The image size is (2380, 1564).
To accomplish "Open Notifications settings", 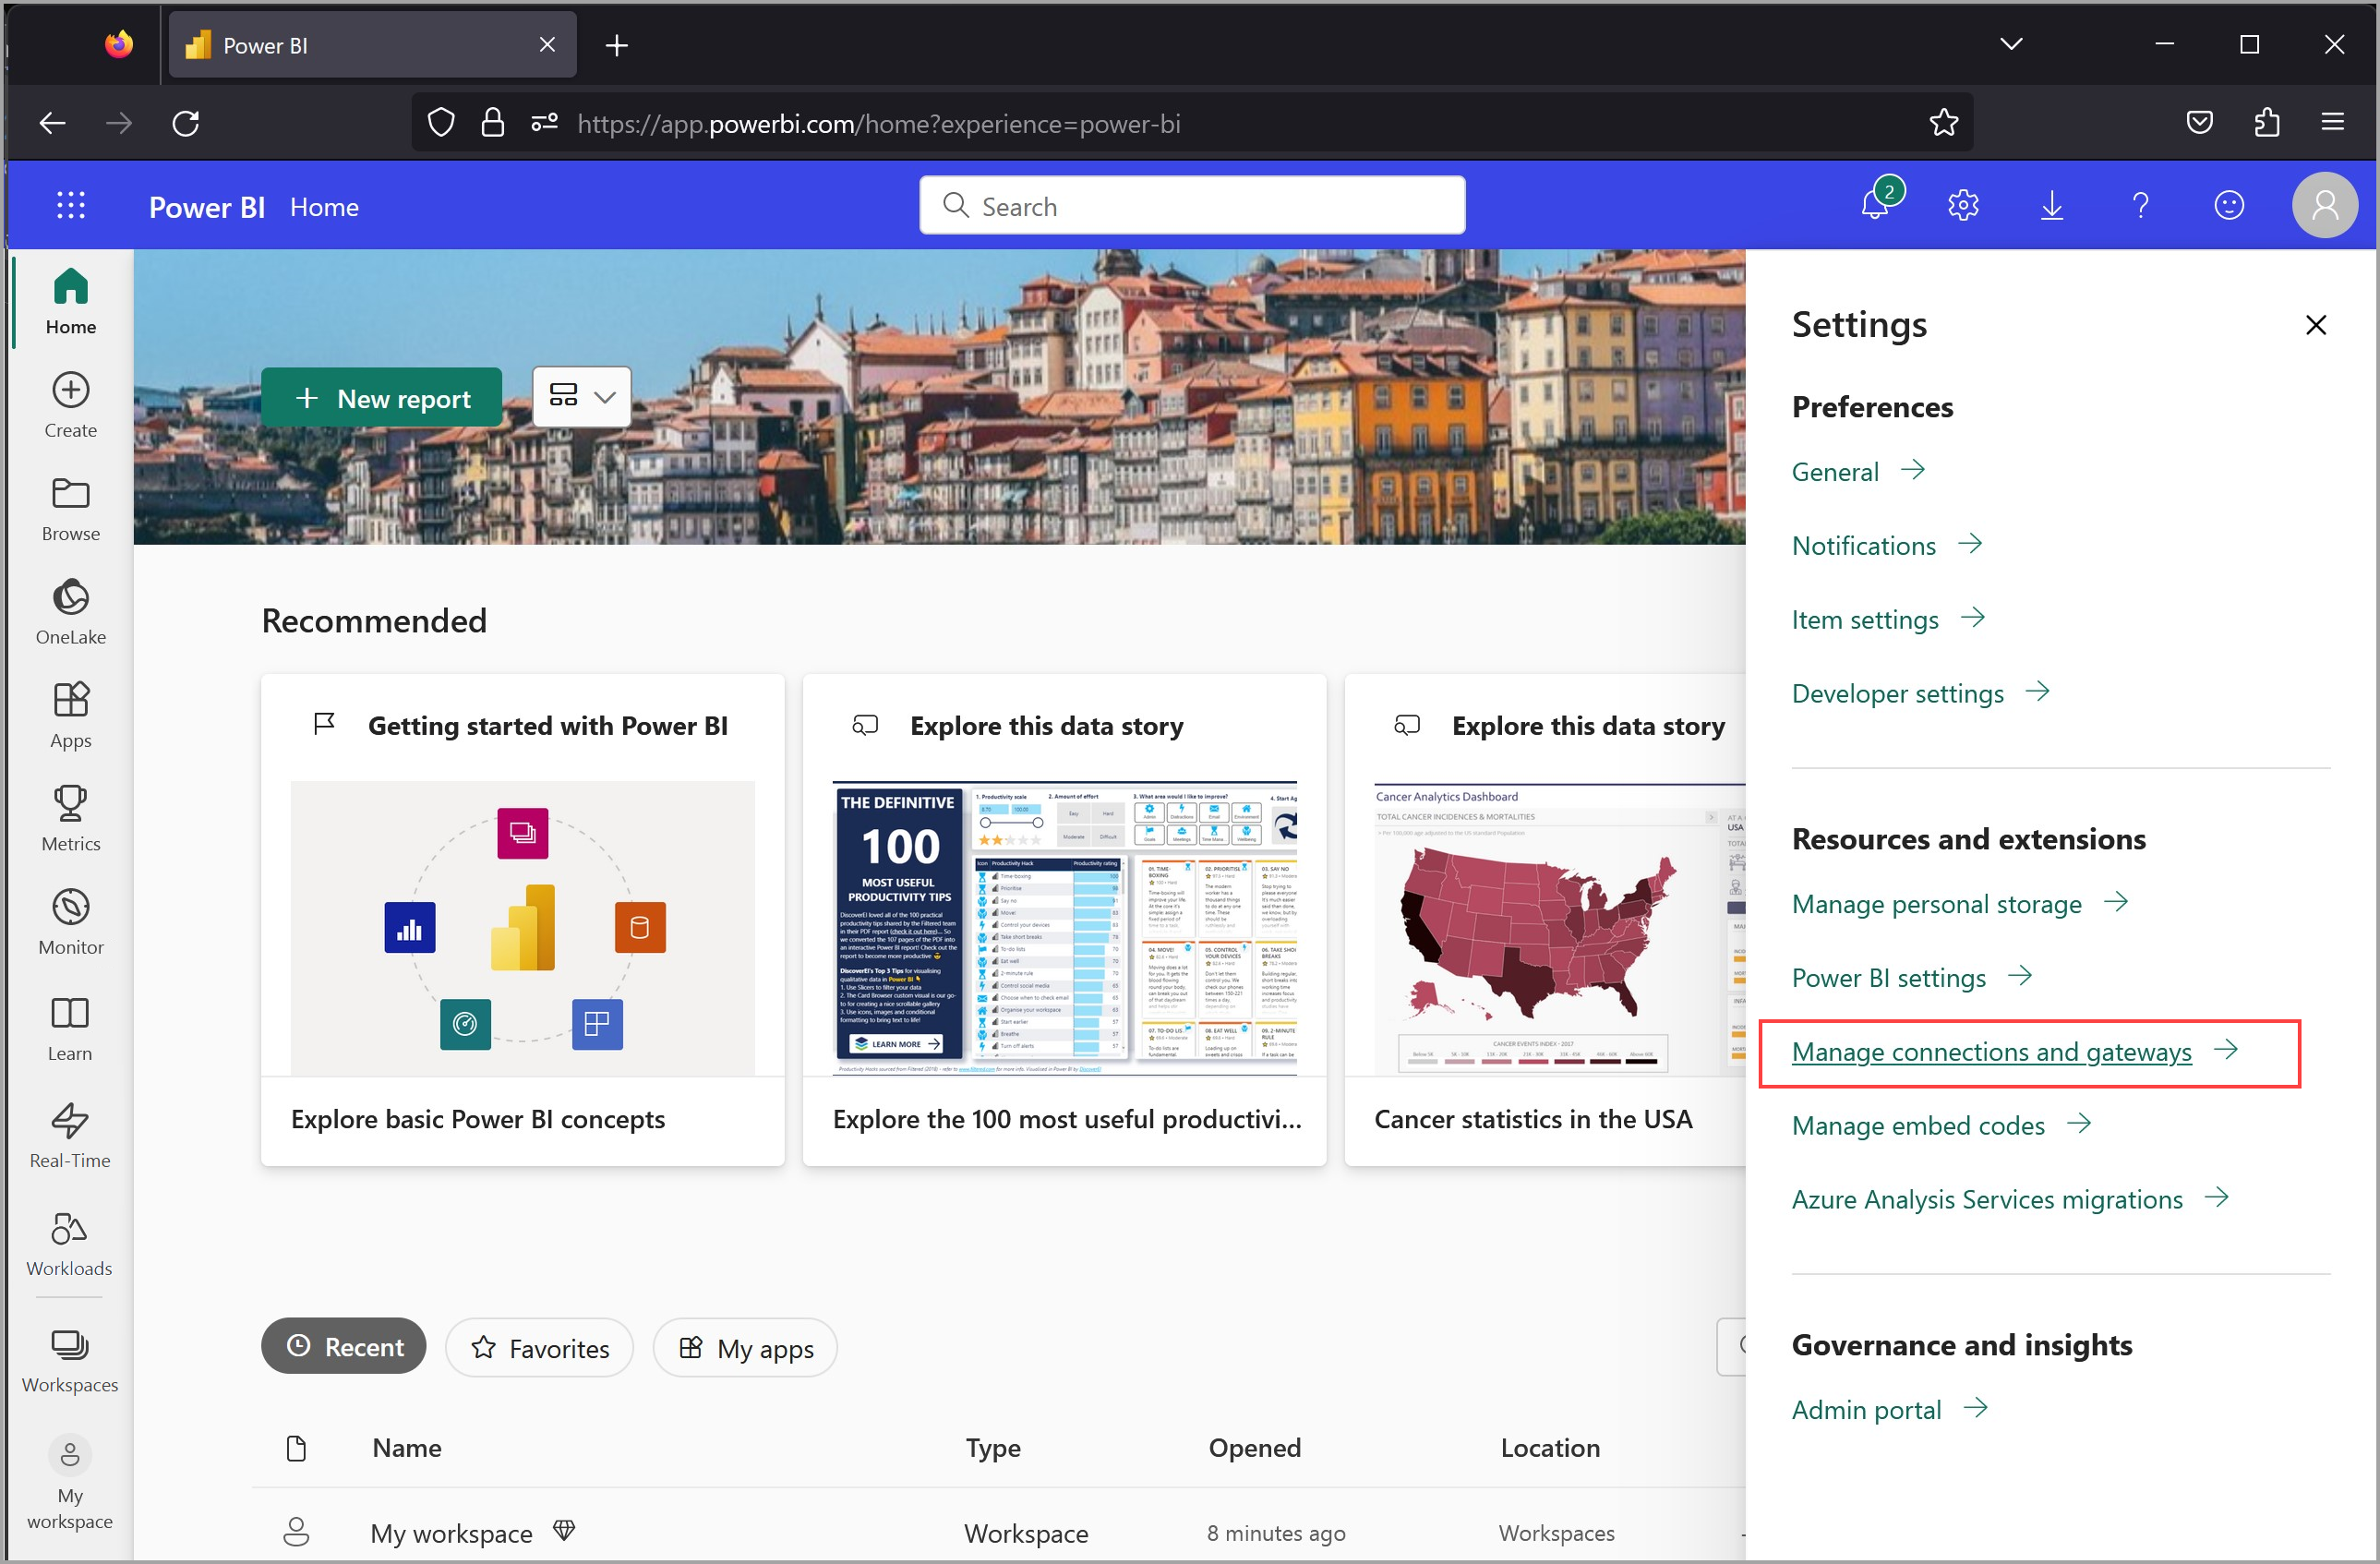I will click(1886, 546).
